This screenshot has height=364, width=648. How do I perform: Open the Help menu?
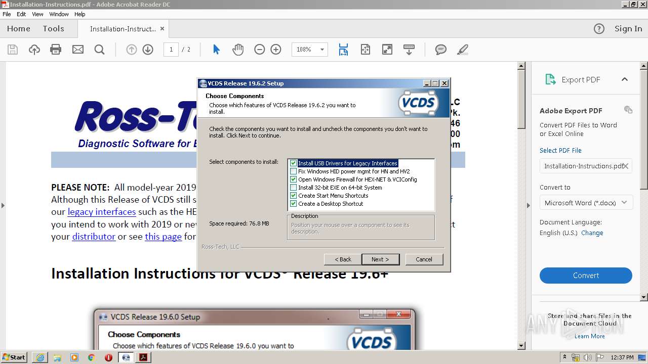click(80, 14)
